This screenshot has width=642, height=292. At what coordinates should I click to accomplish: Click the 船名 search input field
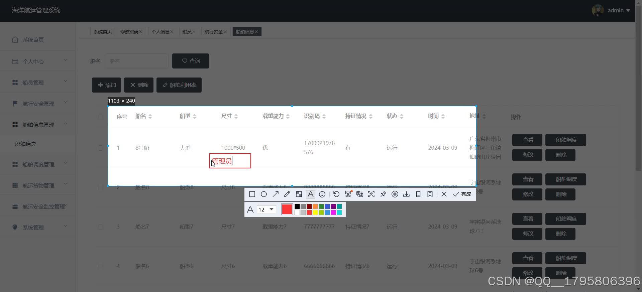[x=136, y=61]
